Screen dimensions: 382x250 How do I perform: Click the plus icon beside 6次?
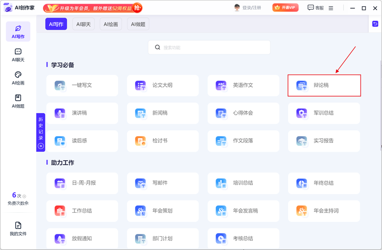point(24,196)
